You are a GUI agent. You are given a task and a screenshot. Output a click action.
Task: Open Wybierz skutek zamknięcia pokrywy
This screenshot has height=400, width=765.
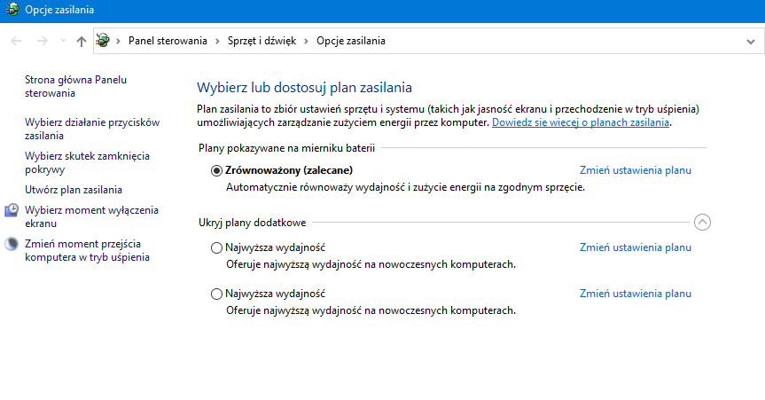pyautogui.click(x=88, y=162)
